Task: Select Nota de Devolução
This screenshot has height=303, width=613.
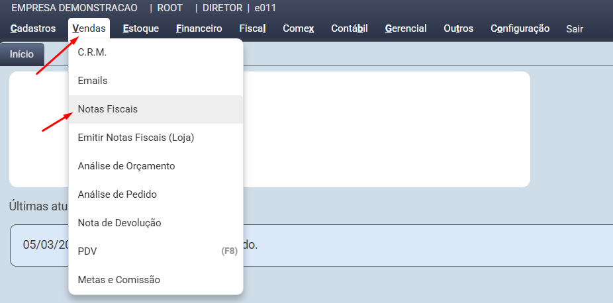Action: (x=119, y=223)
